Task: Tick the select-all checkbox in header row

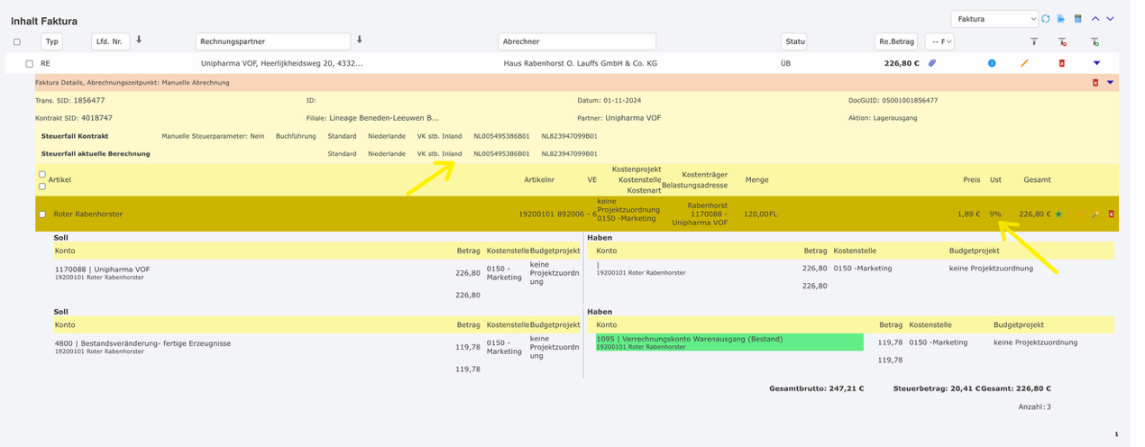Action: 17,41
